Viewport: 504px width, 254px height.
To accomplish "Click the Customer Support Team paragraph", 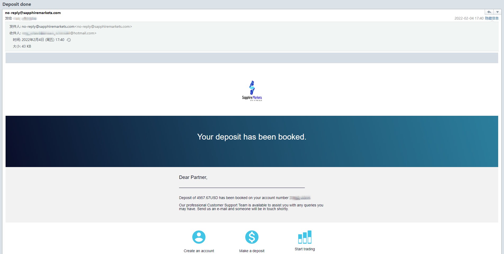I will [251, 207].
